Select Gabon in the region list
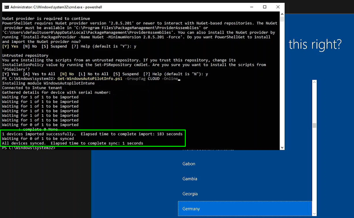The height and width of the screenshot is (218, 354). point(189,164)
